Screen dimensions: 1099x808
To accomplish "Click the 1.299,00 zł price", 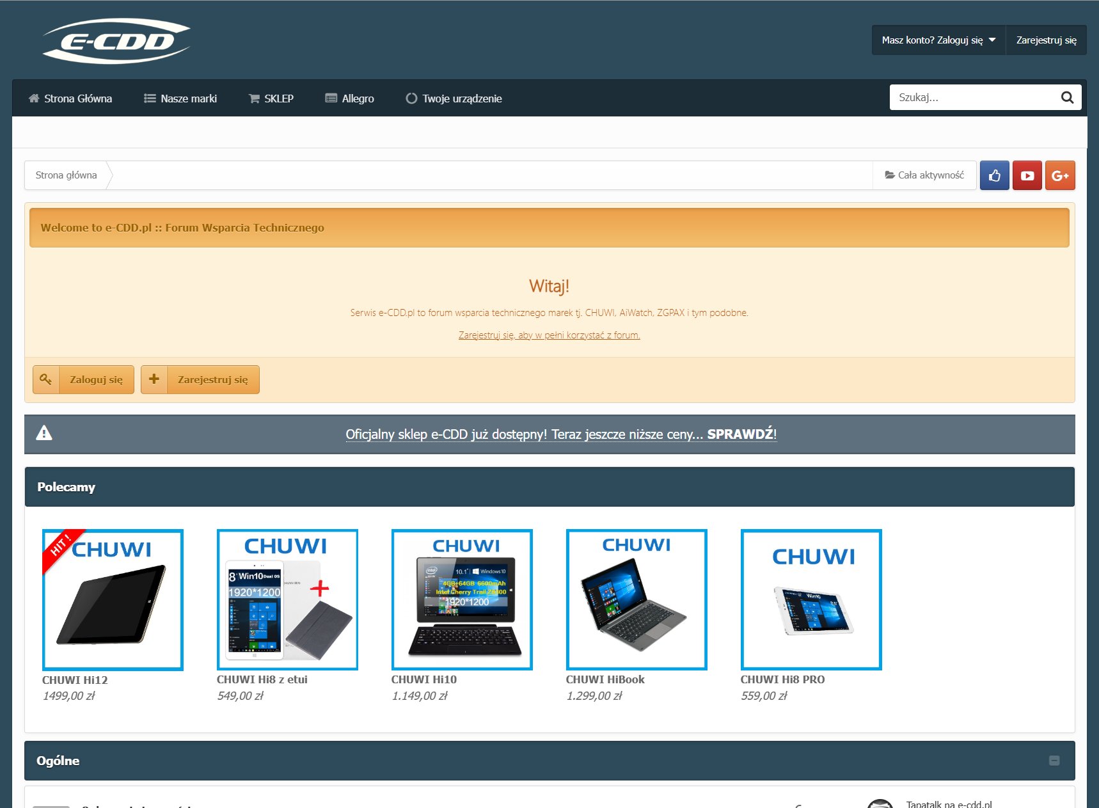I will (x=594, y=696).
